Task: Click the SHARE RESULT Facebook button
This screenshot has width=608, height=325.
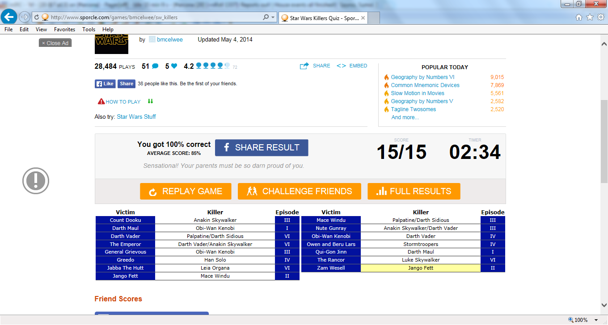Action: coord(262,148)
